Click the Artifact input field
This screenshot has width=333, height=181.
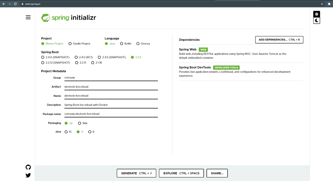click(111, 87)
